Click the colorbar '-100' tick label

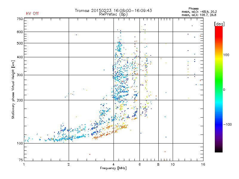point(227,124)
